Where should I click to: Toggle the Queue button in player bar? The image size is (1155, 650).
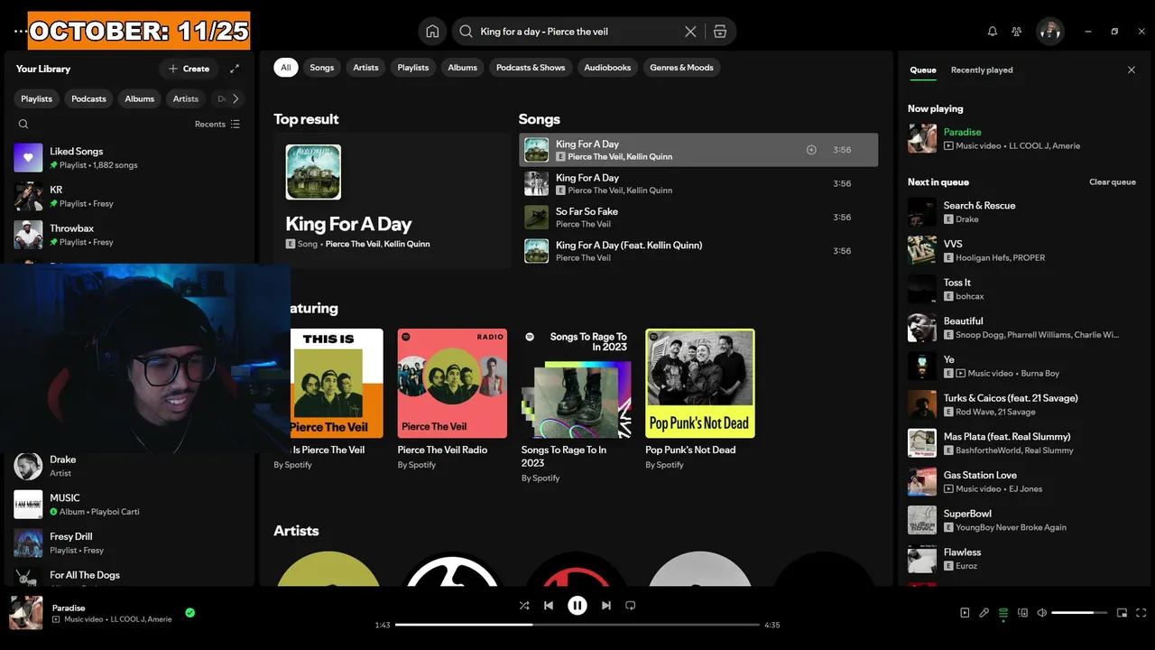pos(1003,613)
